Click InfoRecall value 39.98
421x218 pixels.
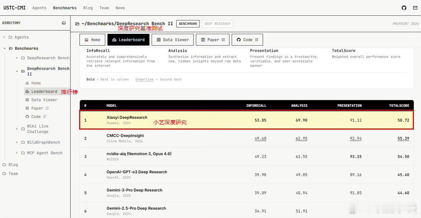click(260, 175)
